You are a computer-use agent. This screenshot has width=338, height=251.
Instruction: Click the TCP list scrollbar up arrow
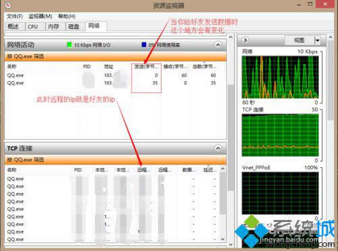(x=223, y=169)
